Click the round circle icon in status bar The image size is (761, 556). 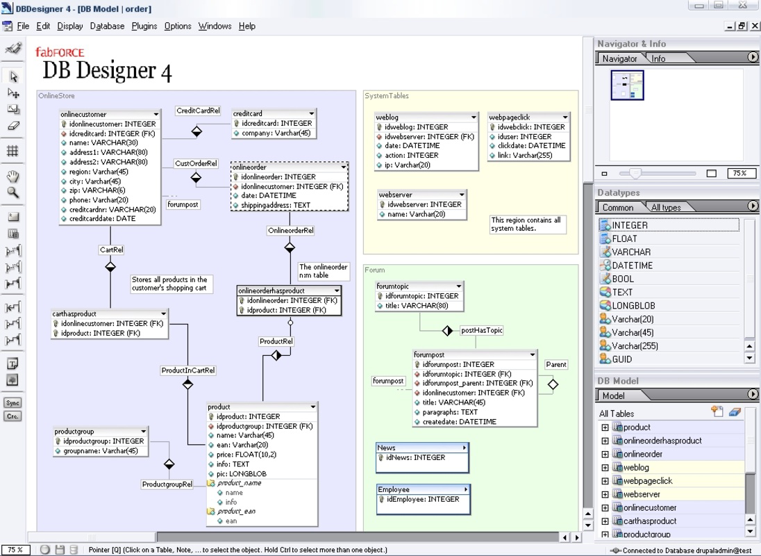(x=45, y=550)
